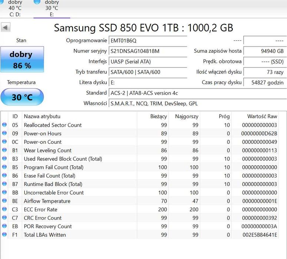Select Total LBAs Written attribute name
The width and height of the screenshot is (287, 259).
[45, 235]
